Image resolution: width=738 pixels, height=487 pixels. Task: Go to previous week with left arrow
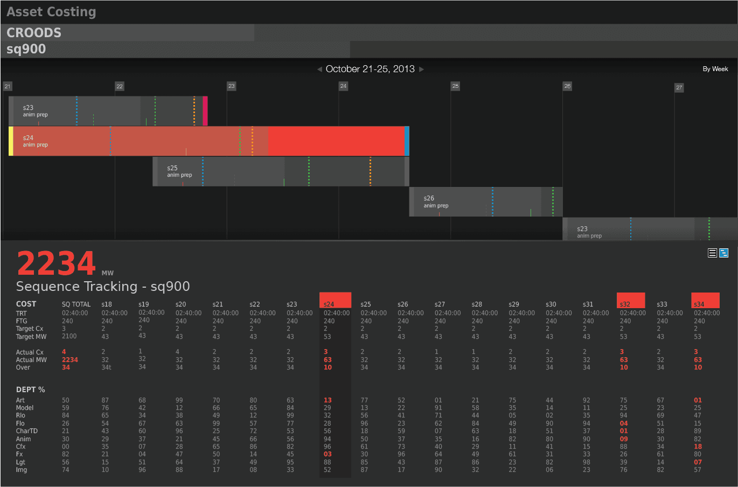[319, 69]
